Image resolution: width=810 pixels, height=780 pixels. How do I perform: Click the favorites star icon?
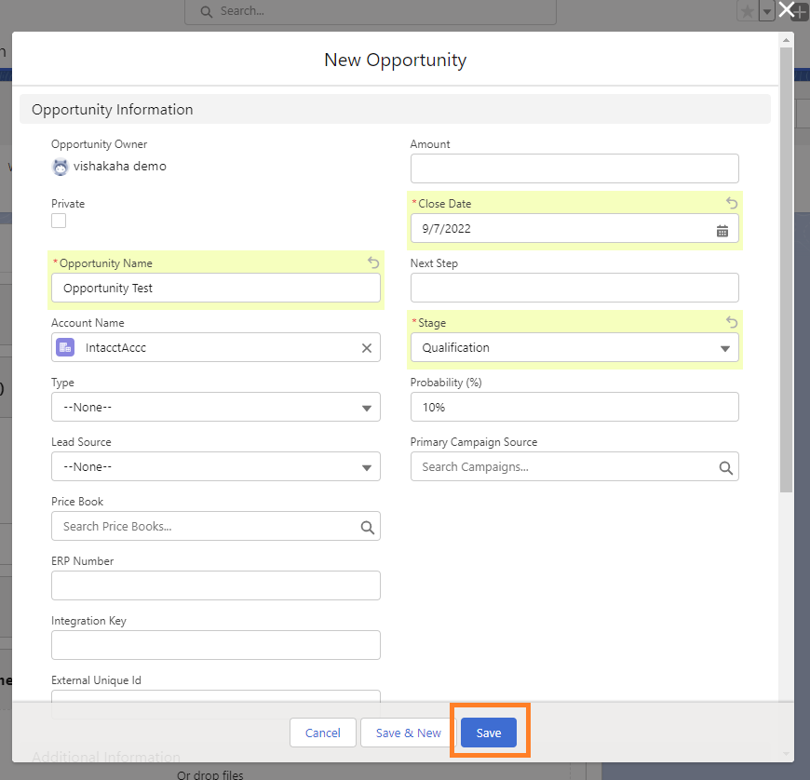click(x=747, y=11)
